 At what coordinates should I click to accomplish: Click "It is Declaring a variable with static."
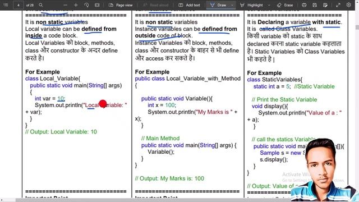[294, 22]
